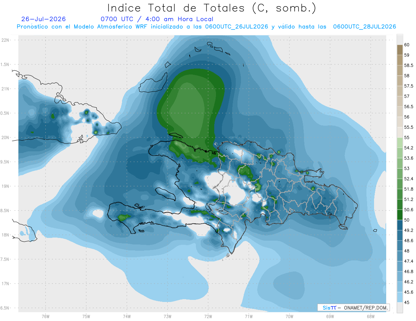
Task: Click the latitude label "18N"
Action: [x=6, y=235]
